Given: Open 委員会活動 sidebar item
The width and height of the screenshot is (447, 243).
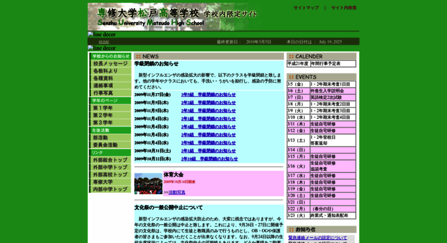Looking at the screenshot, I should 110,145.
